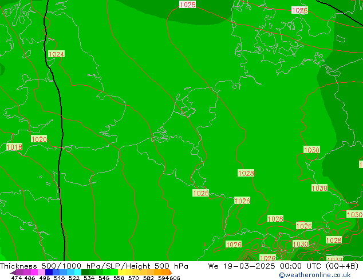Click the 1018 isobar label
363x280 pixels.
click(x=14, y=147)
